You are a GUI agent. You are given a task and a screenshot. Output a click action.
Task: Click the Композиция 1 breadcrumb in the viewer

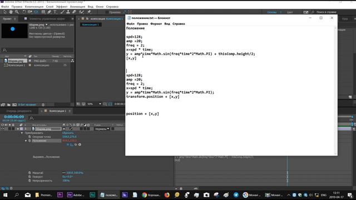point(91,24)
